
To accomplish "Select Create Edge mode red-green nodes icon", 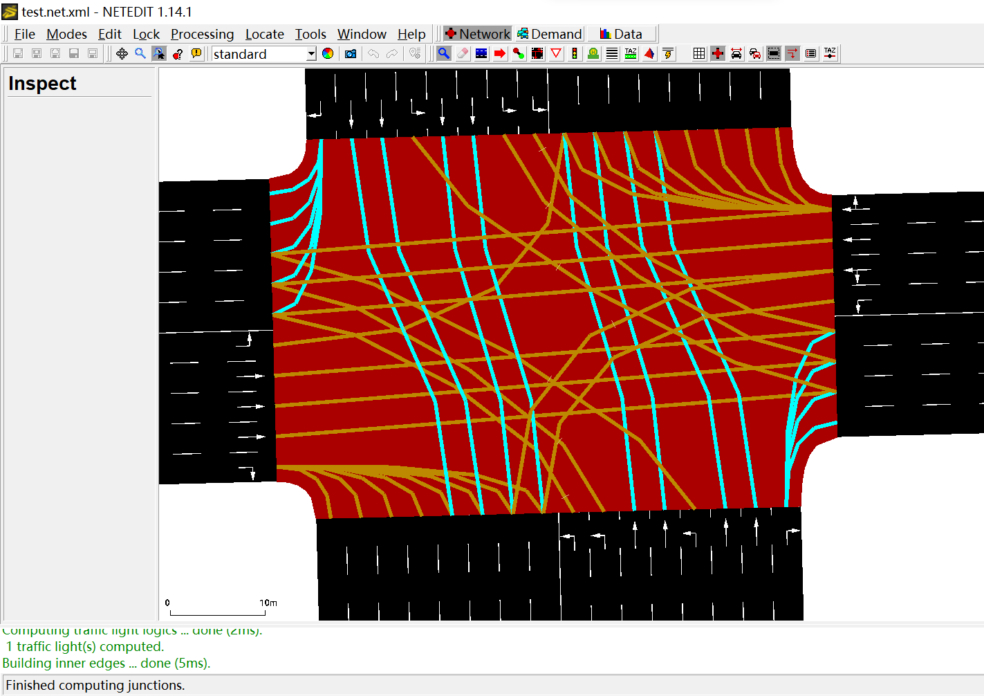I will pos(519,53).
